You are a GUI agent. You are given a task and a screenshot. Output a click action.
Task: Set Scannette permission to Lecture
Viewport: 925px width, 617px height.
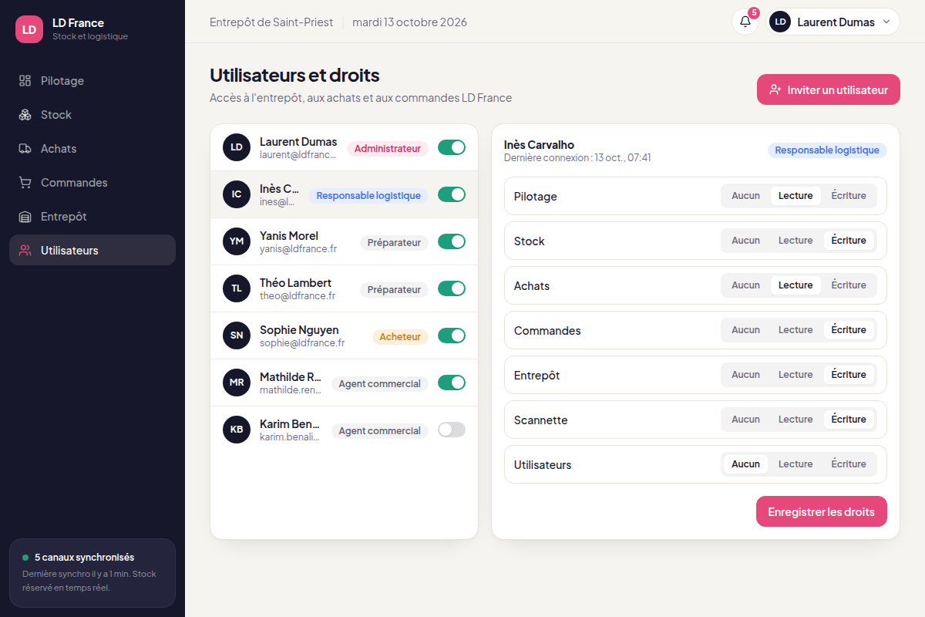795,420
